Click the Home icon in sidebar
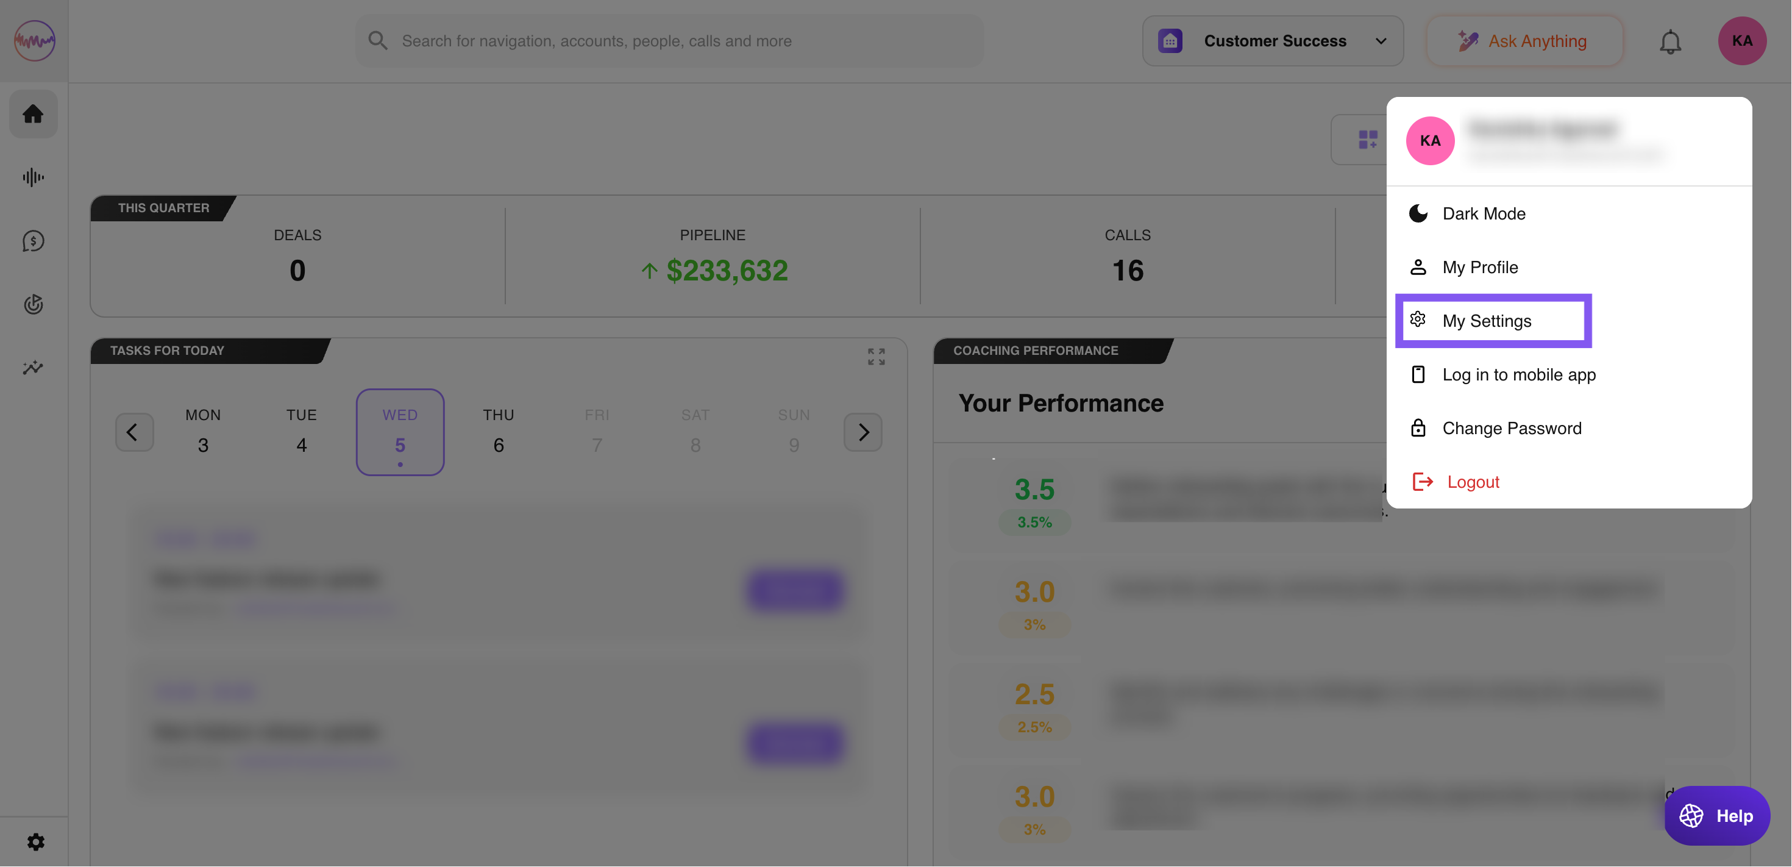This screenshot has height=867, width=1792. point(33,114)
